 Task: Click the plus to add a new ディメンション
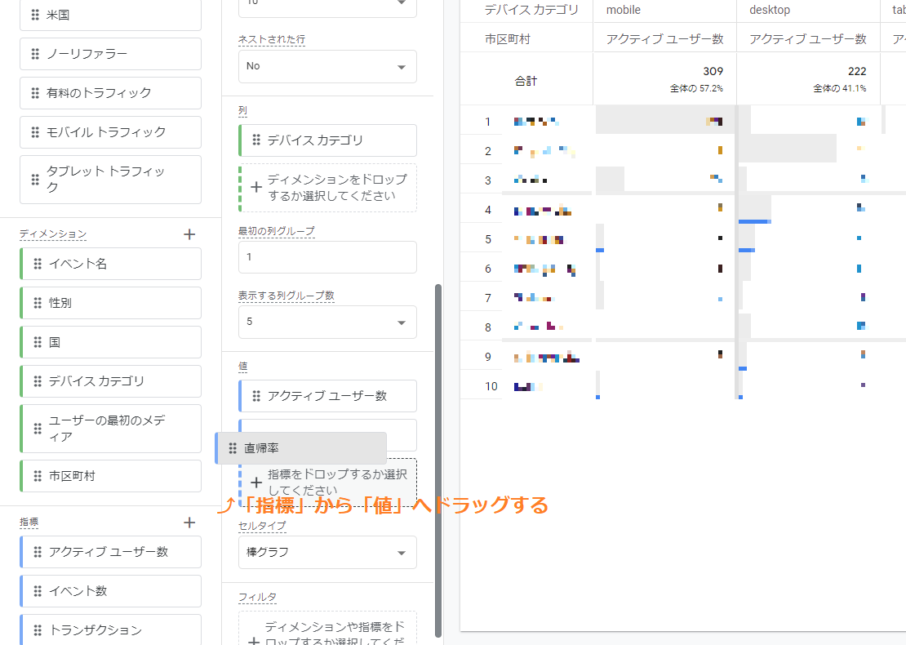(x=189, y=234)
